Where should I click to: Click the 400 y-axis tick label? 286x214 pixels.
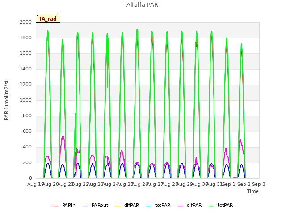click(27, 147)
